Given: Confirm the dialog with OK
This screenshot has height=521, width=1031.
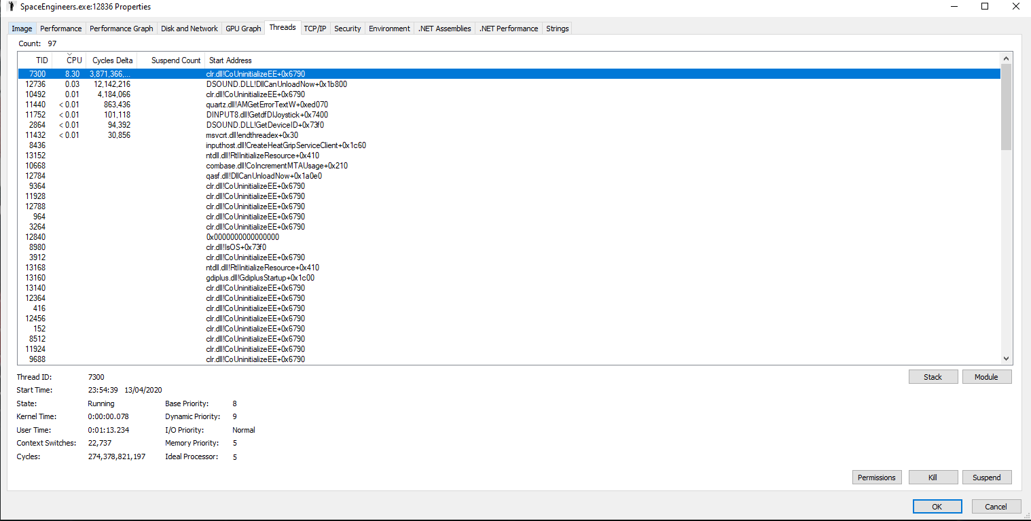Looking at the screenshot, I should pos(937,507).
